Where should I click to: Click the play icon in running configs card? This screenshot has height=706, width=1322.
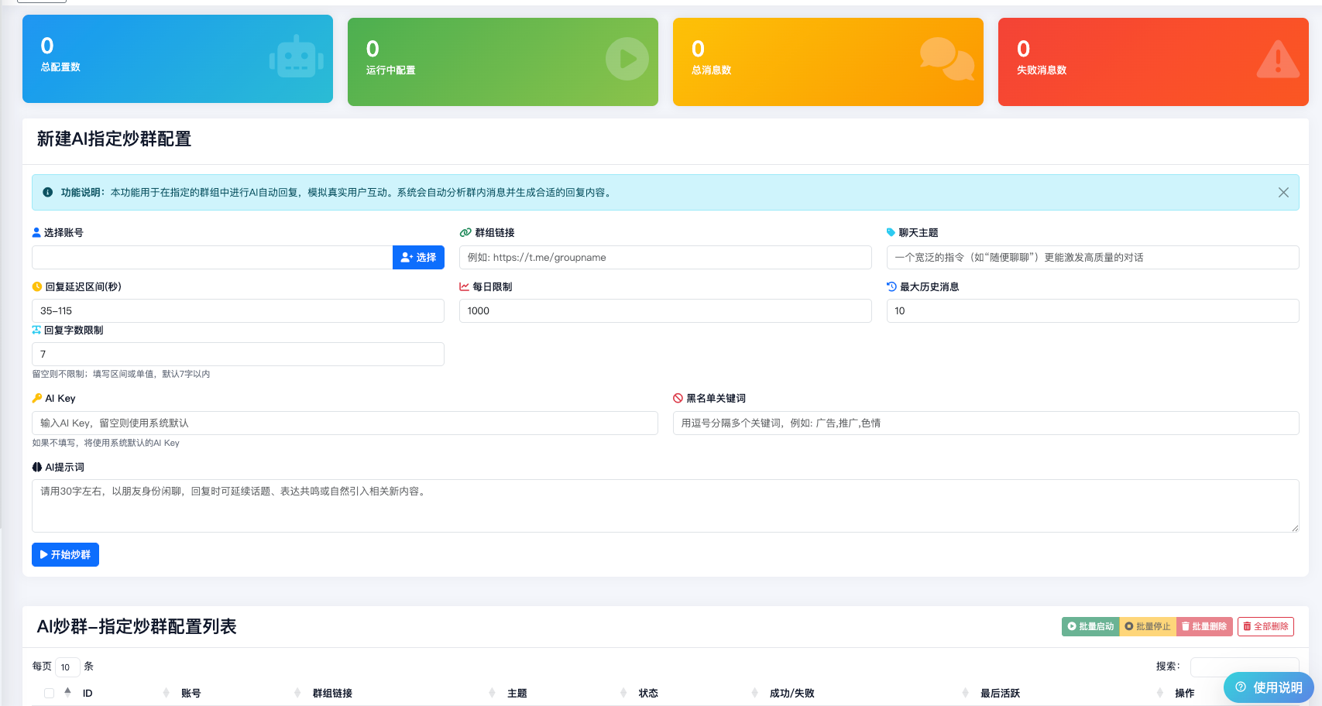tap(627, 59)
